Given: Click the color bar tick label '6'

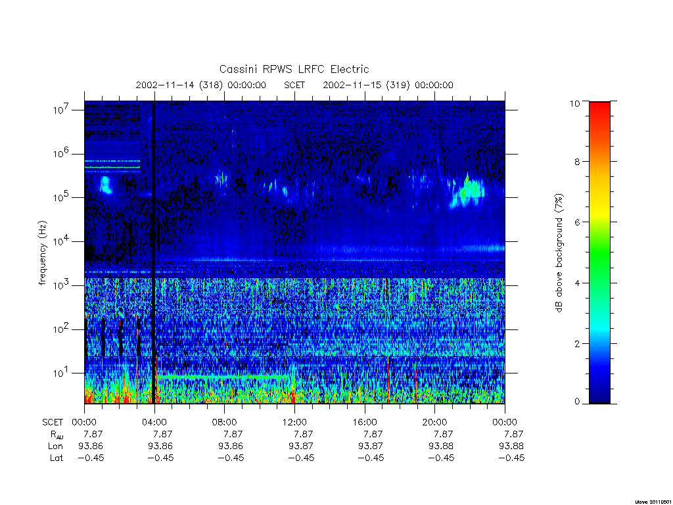Looking at the screenshot, I should coord(577,222).
